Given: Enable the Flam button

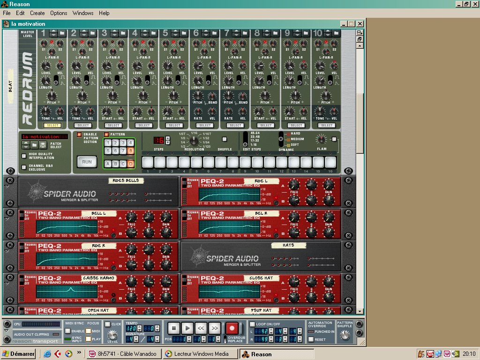Looking at the screenshot, I should (x=334, y=139).
